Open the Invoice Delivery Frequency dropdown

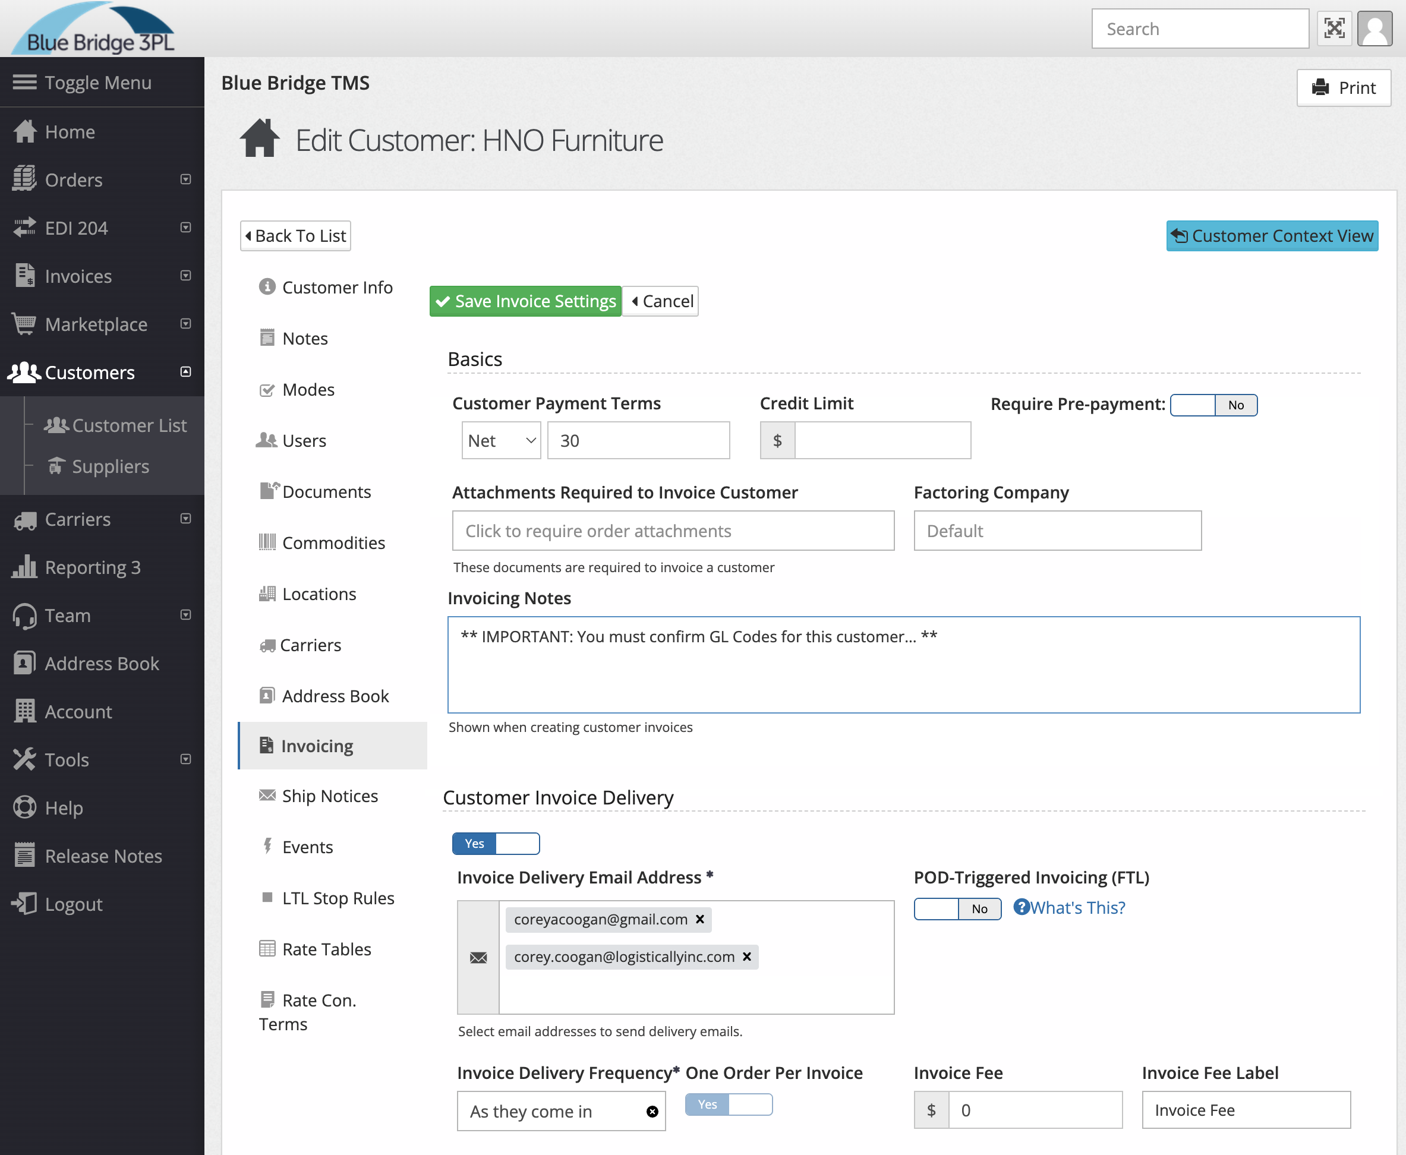pyautogui.click(x=561, y=1111)
